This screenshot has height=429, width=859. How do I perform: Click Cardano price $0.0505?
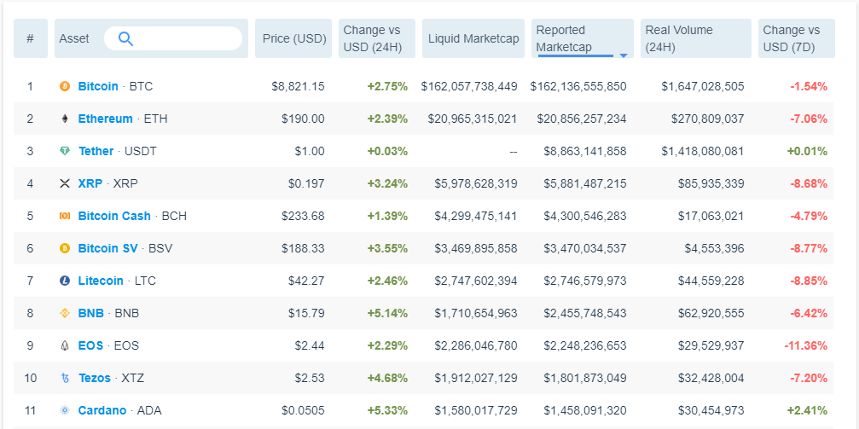click(x=303, y=410)
